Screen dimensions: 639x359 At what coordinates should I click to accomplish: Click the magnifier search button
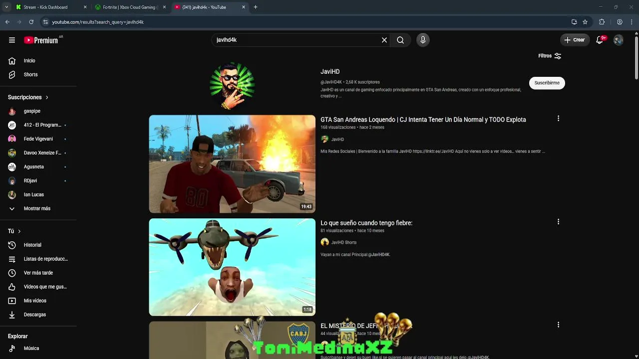tap(400, 40)
